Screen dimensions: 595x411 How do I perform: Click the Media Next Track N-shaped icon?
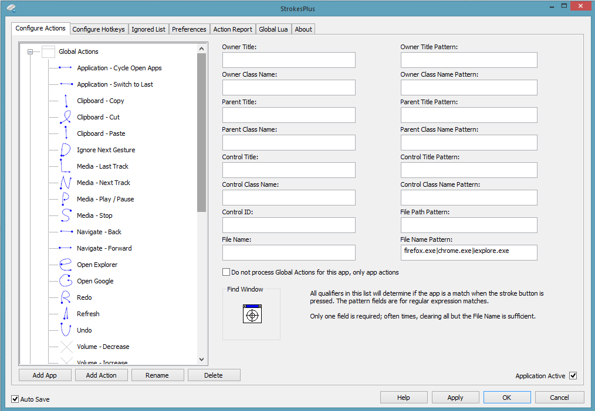click(x=65, y=183)
